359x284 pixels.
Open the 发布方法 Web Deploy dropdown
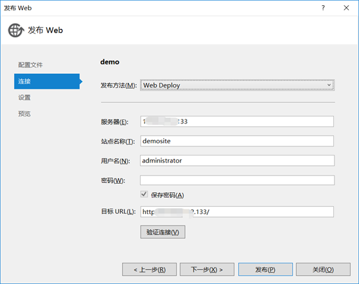(x=237, y=85)
